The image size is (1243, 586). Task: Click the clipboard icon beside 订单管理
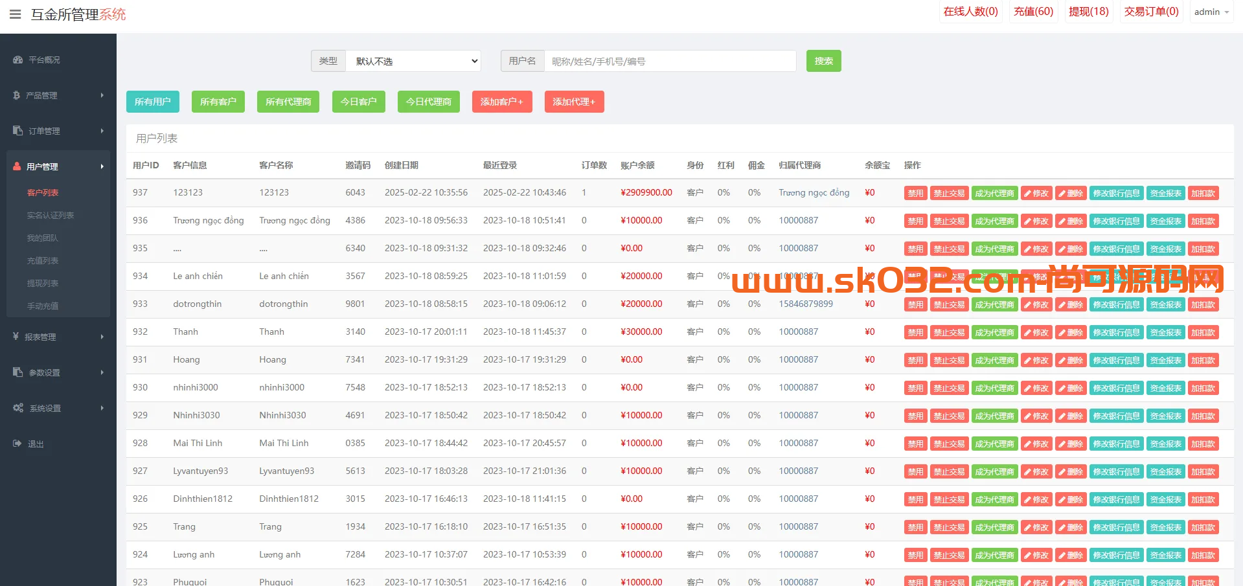(17, 131)
